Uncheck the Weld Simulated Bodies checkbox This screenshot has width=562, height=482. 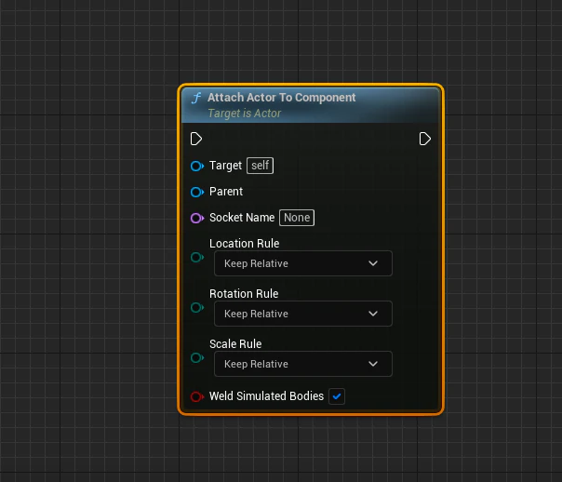[337, 396]
